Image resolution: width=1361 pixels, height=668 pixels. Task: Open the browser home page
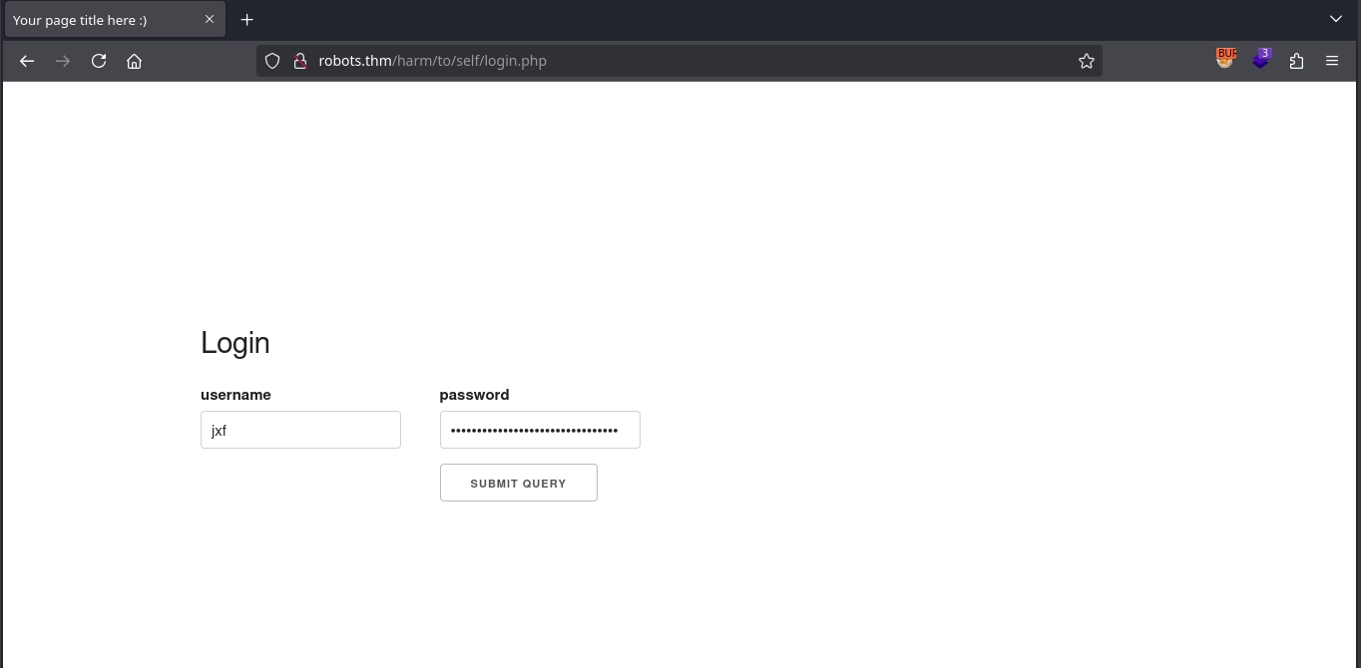point(135,61)
